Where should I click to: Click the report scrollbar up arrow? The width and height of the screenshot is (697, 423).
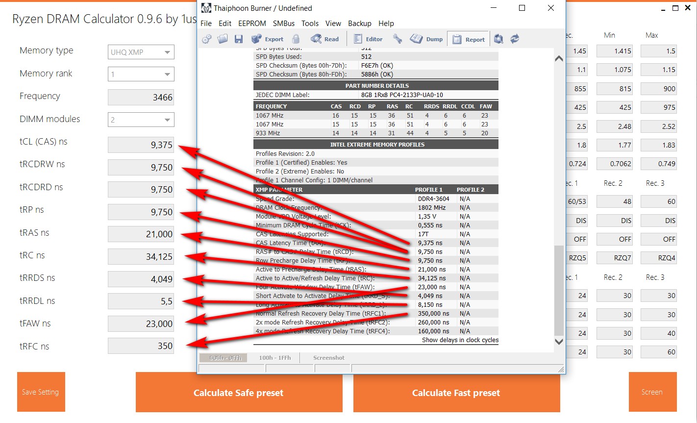[558, 58]
